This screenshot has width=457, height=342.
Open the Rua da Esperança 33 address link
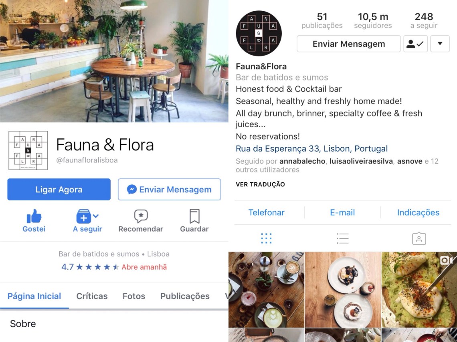311,149
